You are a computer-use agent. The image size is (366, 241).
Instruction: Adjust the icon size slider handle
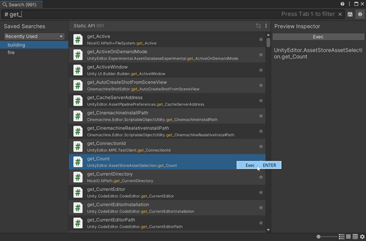pyautogui.click(x=318, y=237)
